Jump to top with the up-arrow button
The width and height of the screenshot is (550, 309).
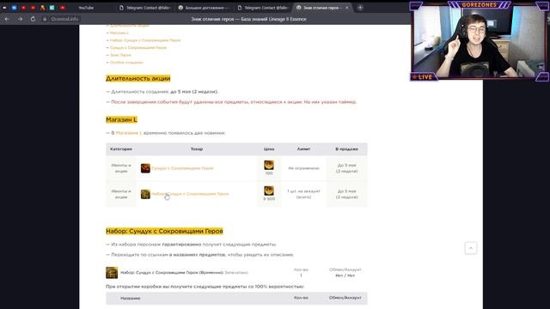[x=471, y=248]
